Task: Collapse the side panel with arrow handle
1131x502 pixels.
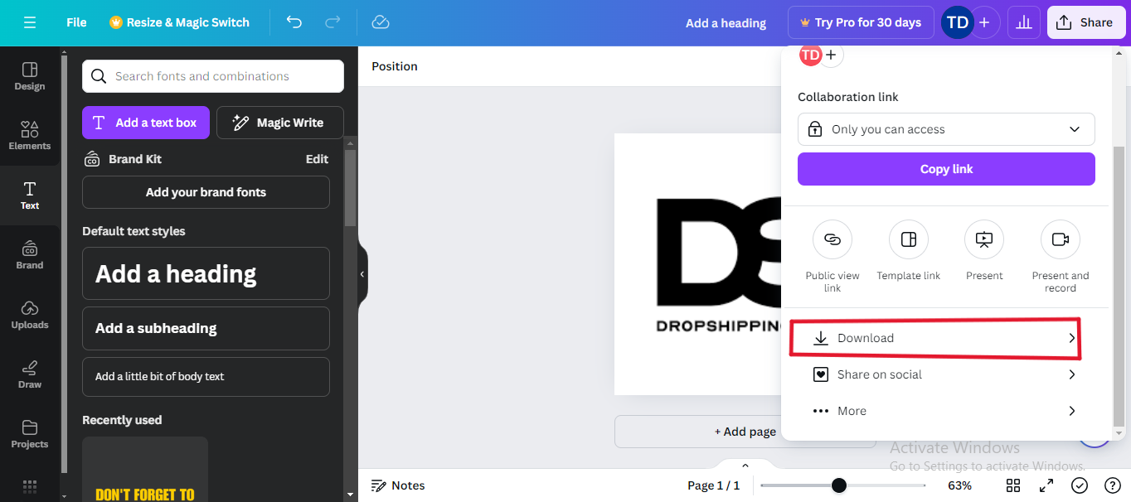Action: (x=362, y=274)
